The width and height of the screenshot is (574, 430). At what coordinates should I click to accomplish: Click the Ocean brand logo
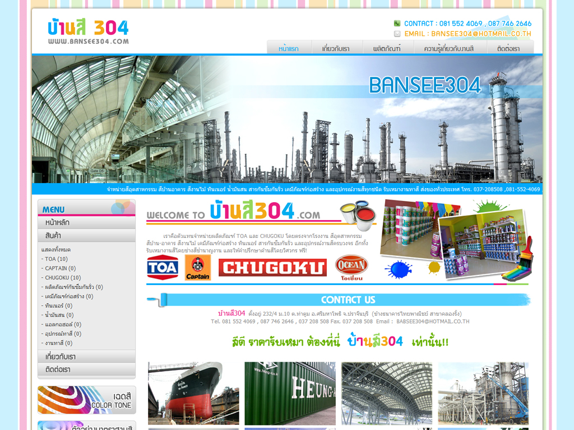click(x=351, y=267)
